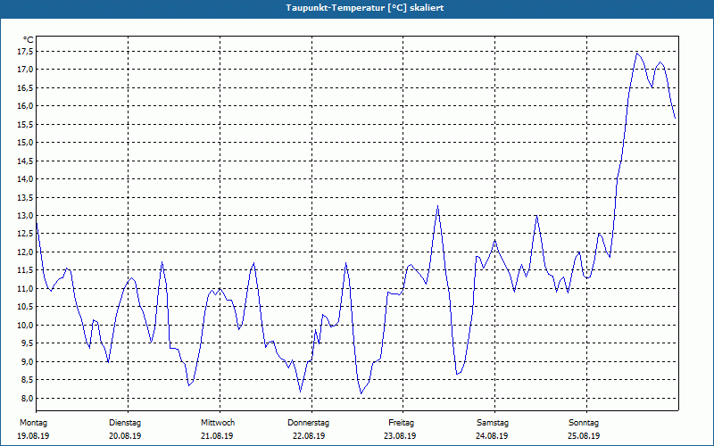Click the °C unit label above the axis
The image size is (714, 446).
tap(29, 39)
